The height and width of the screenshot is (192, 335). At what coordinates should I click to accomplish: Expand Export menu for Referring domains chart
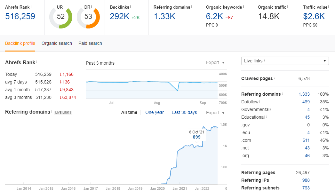215,113
